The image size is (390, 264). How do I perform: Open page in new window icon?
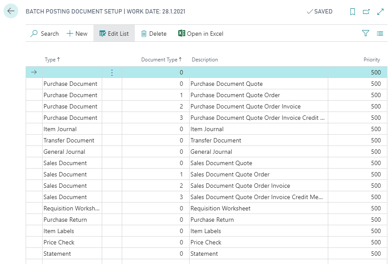tap(367, 12)
